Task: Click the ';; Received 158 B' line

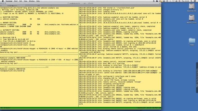Action: tap(8, 38)
